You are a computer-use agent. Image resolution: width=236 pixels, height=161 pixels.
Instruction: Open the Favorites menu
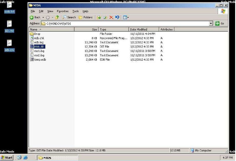(x=63, y=11)
